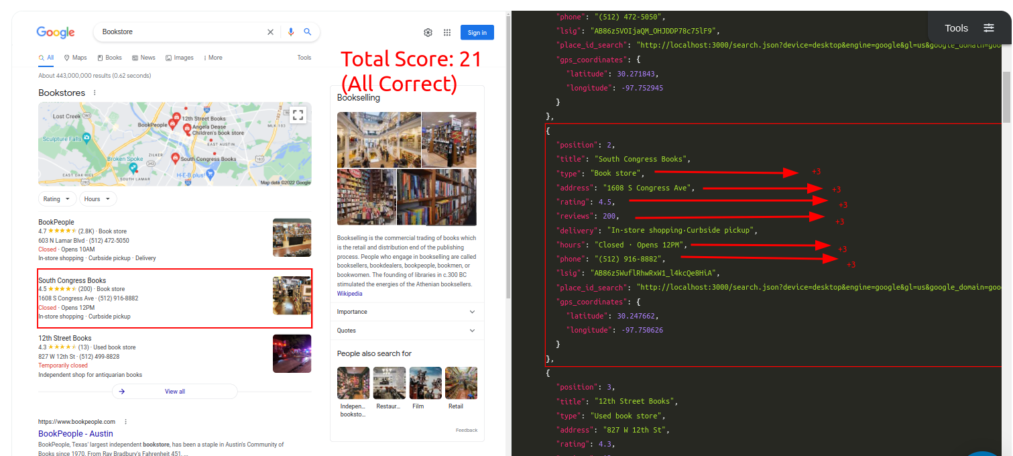This screenshot has height=456, width=1013.
Task: Expand the map to fullscreen
Action: point(298,115)
